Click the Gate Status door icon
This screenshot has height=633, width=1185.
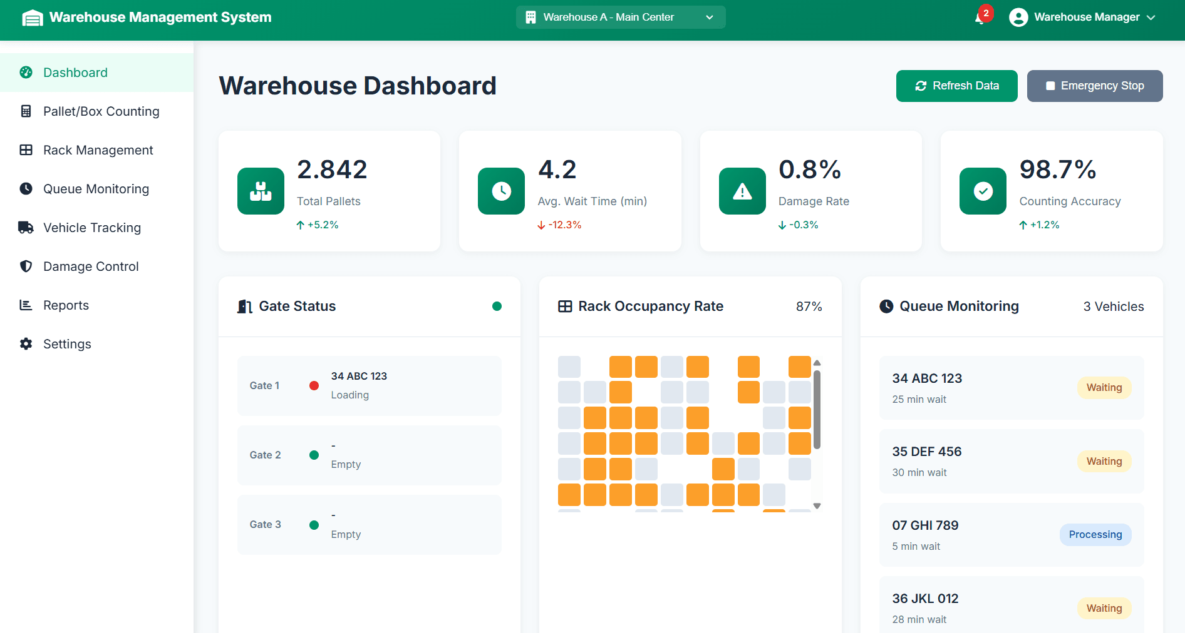tap(244, 306)
